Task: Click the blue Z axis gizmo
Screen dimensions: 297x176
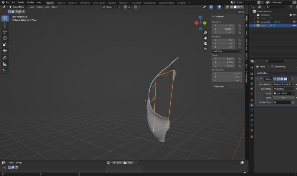Action: [200, 17]
